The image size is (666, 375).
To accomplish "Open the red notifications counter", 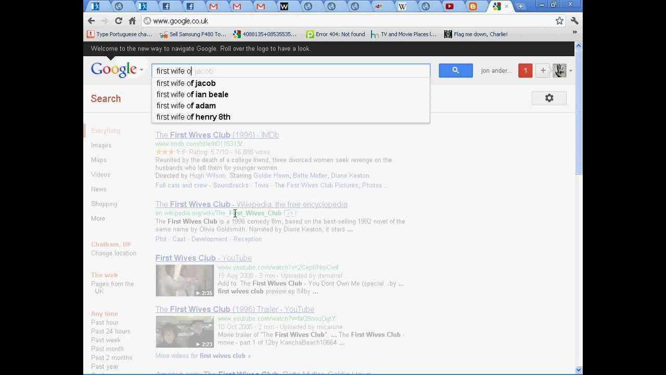I will pos(526,70).
